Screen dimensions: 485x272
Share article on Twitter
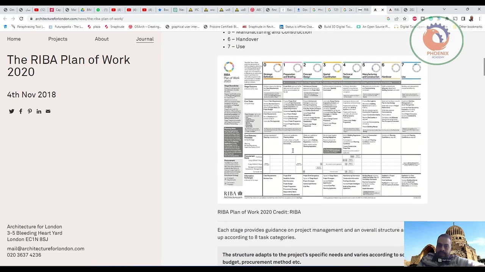(x=11, y=111)
